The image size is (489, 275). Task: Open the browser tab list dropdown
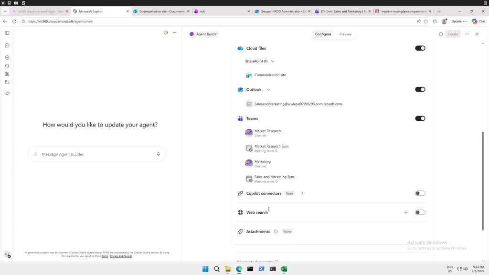click(5, 11)
